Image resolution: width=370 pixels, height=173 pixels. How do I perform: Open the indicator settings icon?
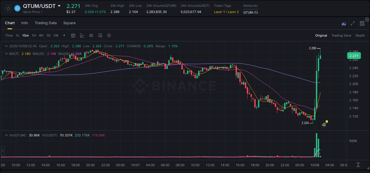100,35
